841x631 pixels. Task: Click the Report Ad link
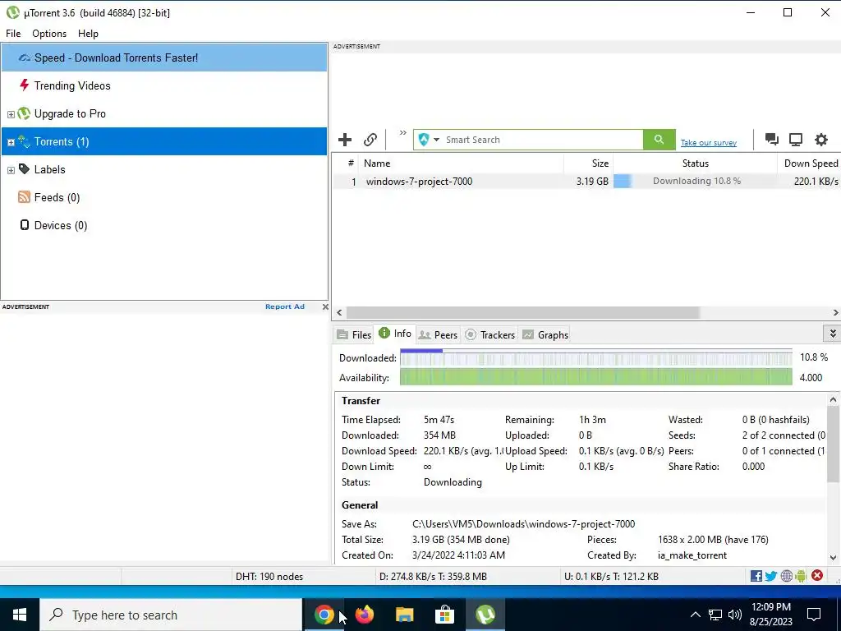pos(285,306)
